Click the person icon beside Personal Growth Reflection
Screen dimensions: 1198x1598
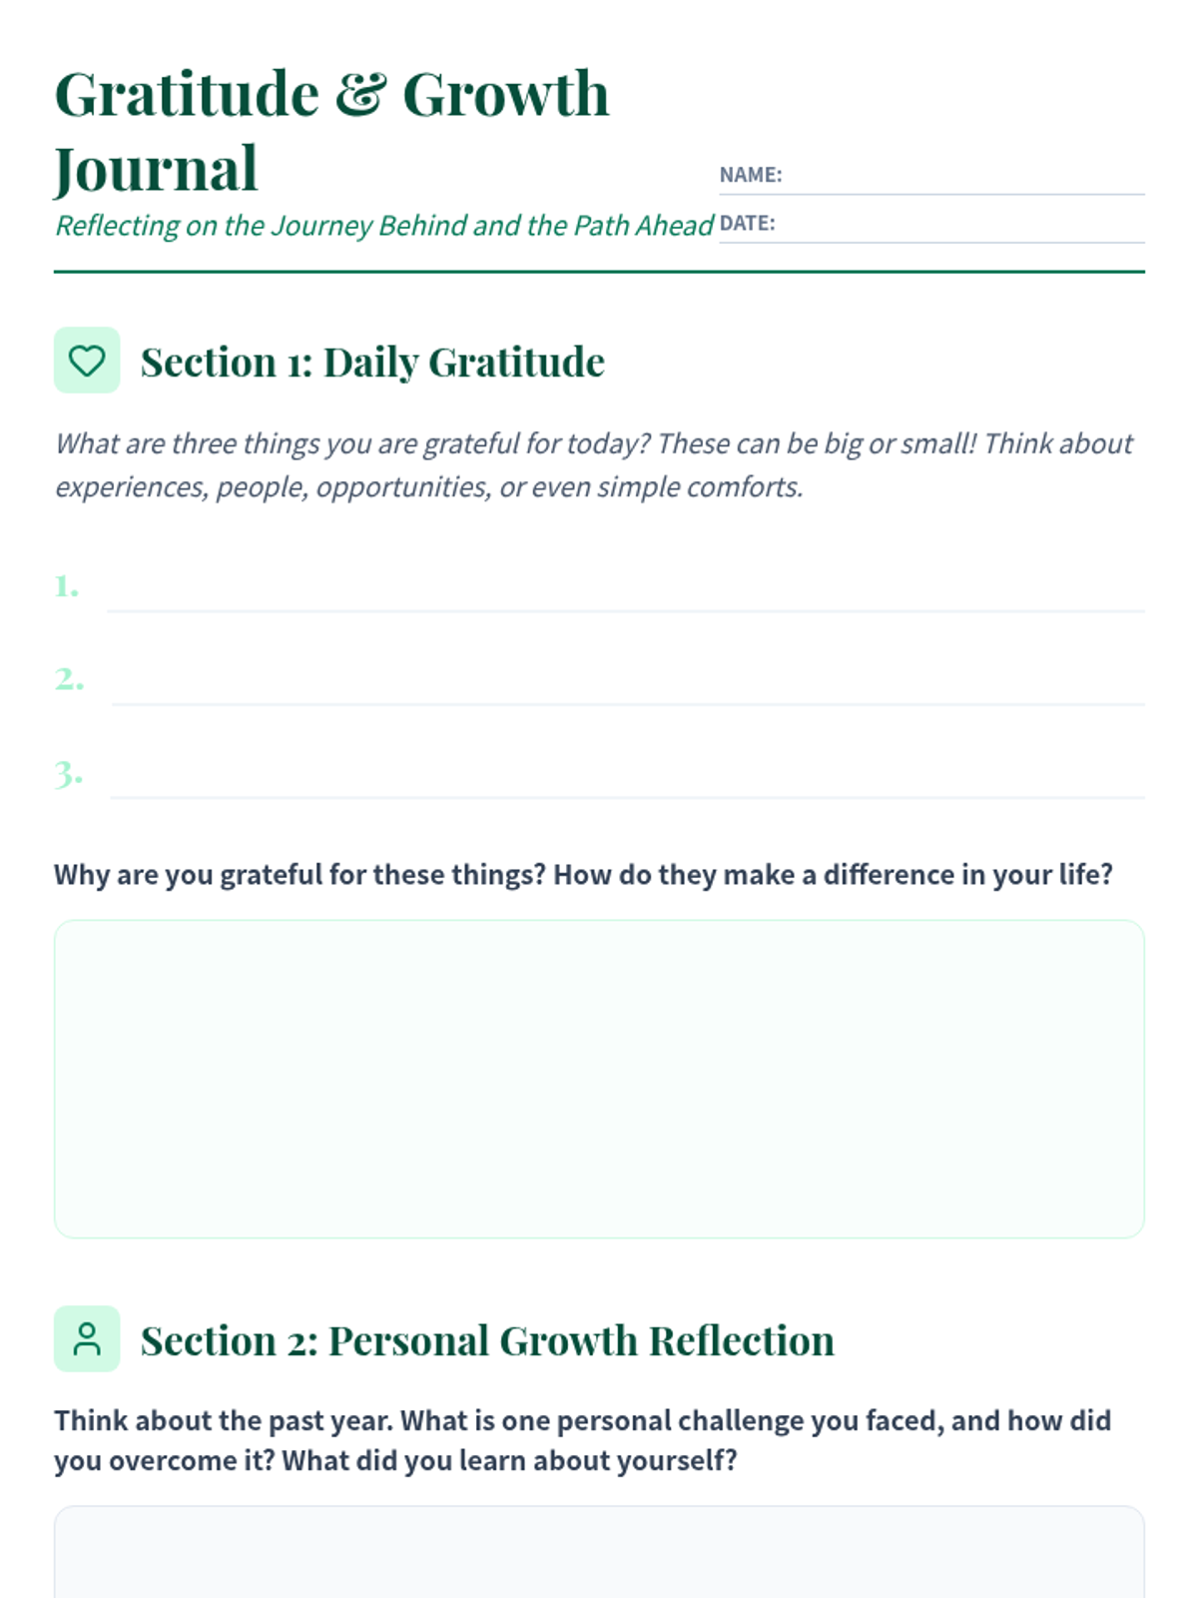click(87, 1339)
